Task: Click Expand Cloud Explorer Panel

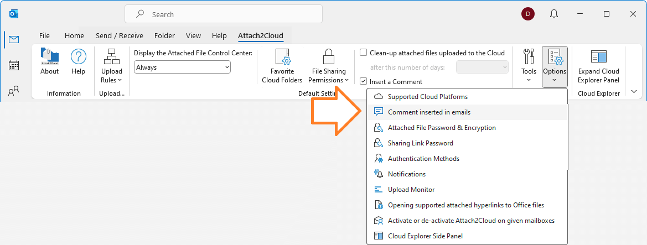Action: coord(598,66)
